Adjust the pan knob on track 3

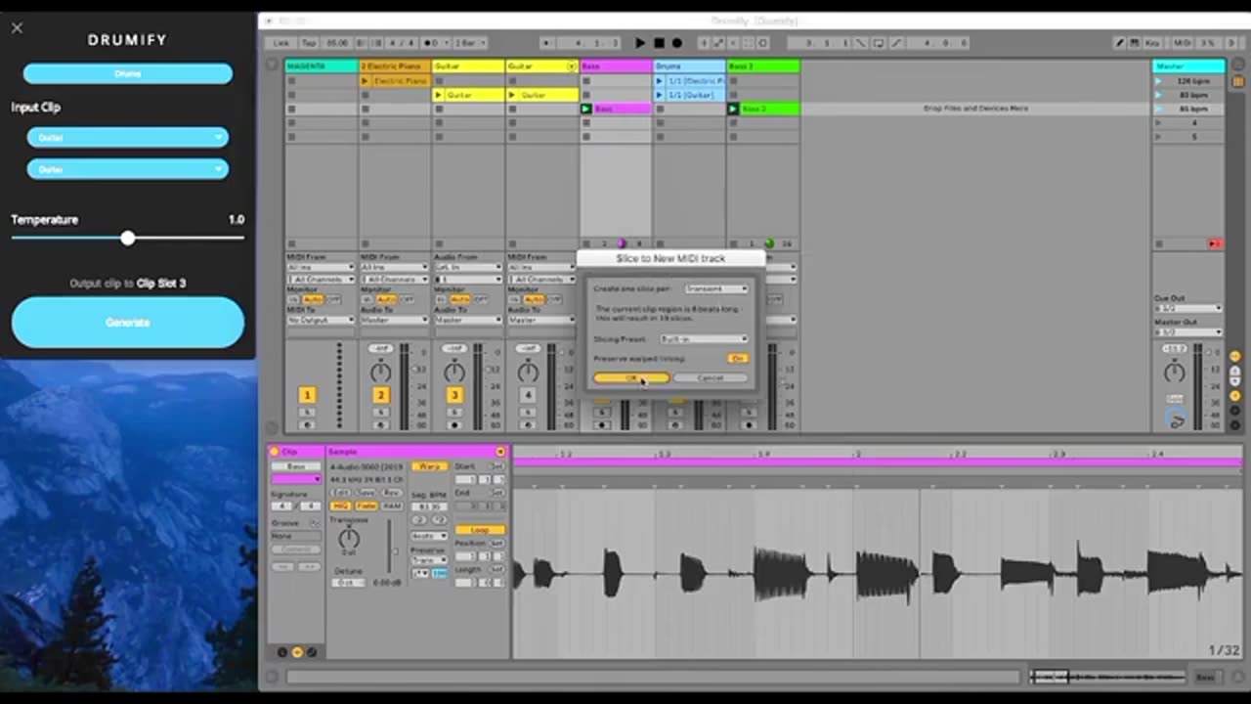coord(454,372)
